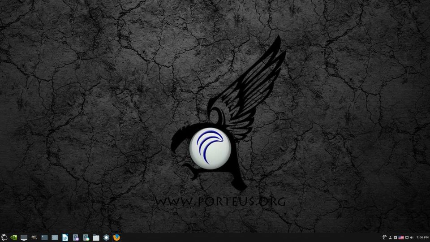Open the network connection icon in the tray
Viewport: 430px width, 242px height.
click(407, 238)
